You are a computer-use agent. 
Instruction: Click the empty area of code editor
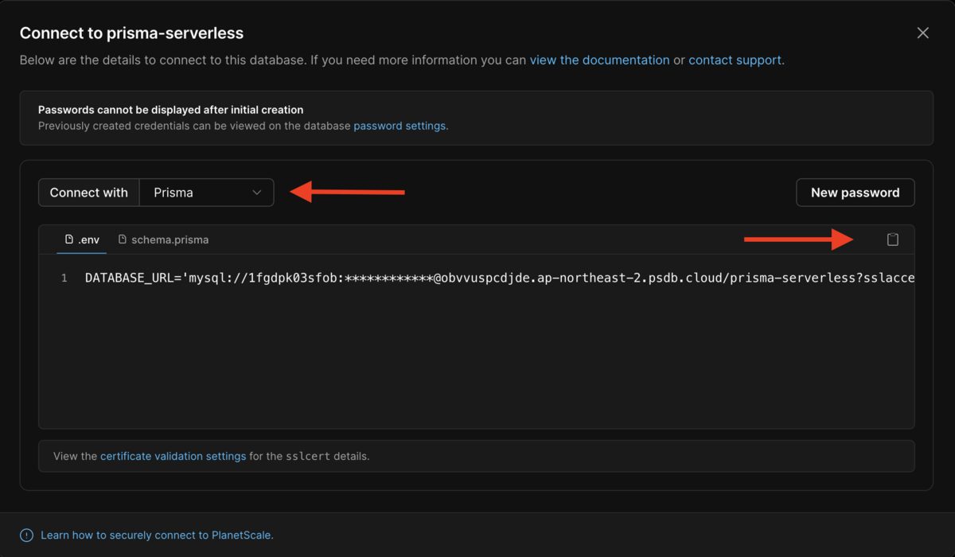pos(476,358)
